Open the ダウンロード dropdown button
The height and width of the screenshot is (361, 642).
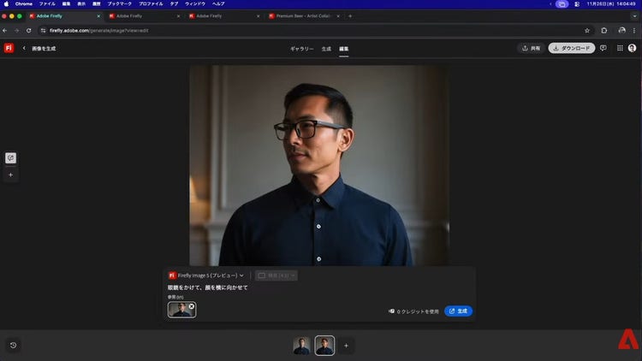point(571,49)
